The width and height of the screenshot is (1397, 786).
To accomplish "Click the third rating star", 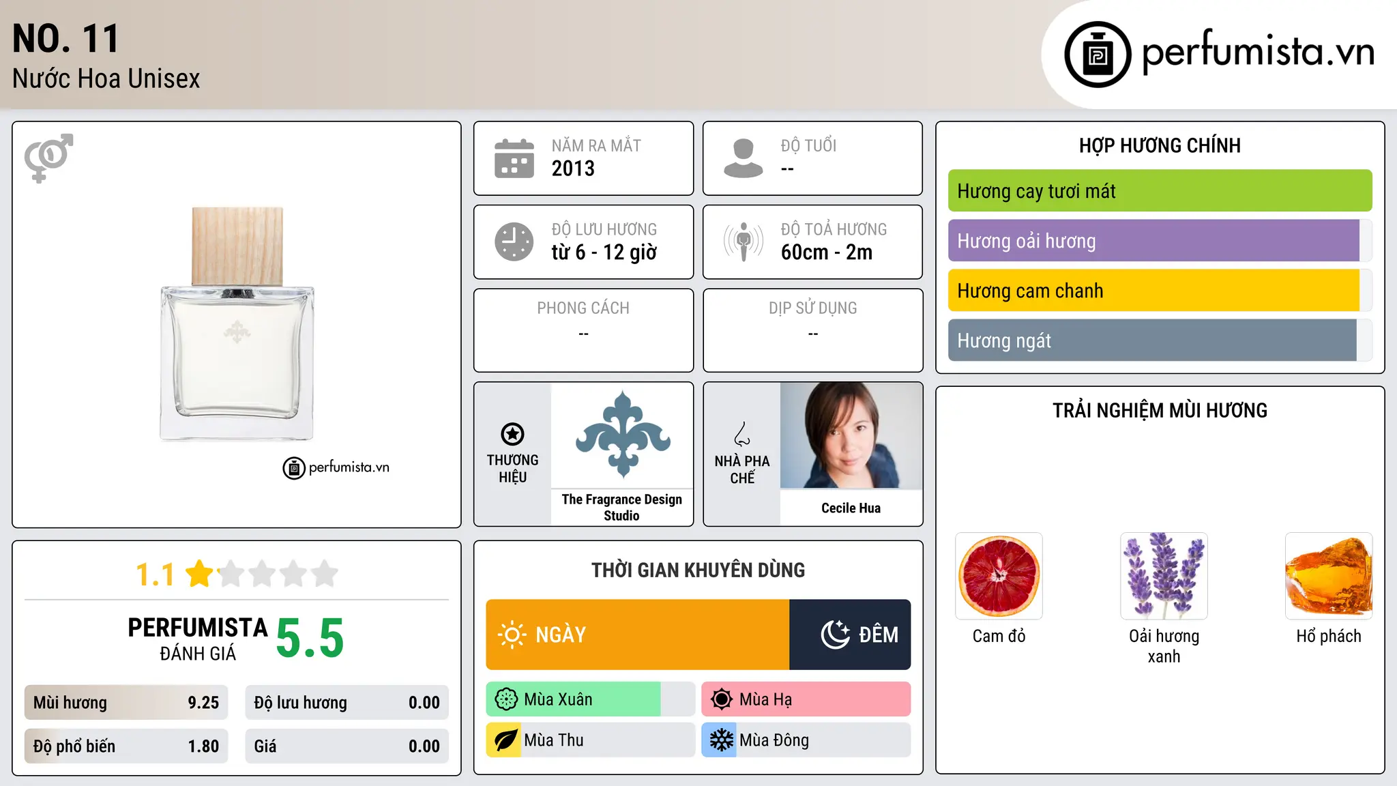I will (x=262, y=574).
